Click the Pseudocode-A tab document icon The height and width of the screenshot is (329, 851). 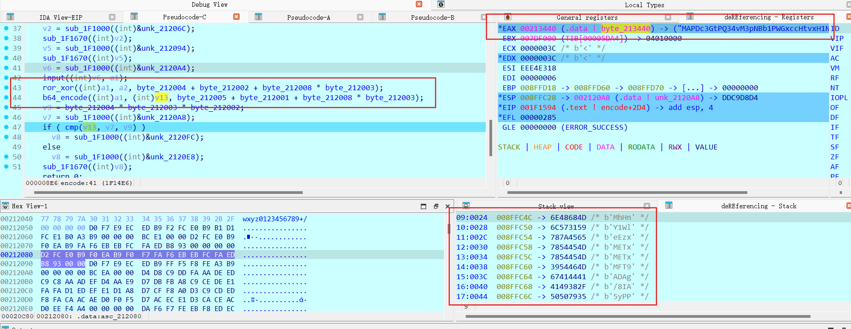pos(258,17)
